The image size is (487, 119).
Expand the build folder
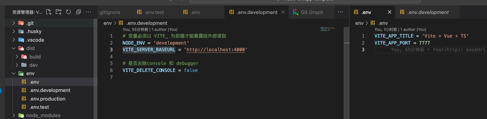coord(17,57)
